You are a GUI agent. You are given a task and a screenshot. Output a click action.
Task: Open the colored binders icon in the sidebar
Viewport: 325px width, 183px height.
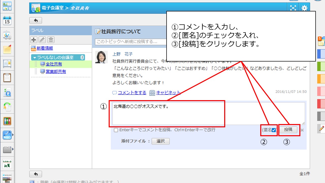click(x=7, y=121)
